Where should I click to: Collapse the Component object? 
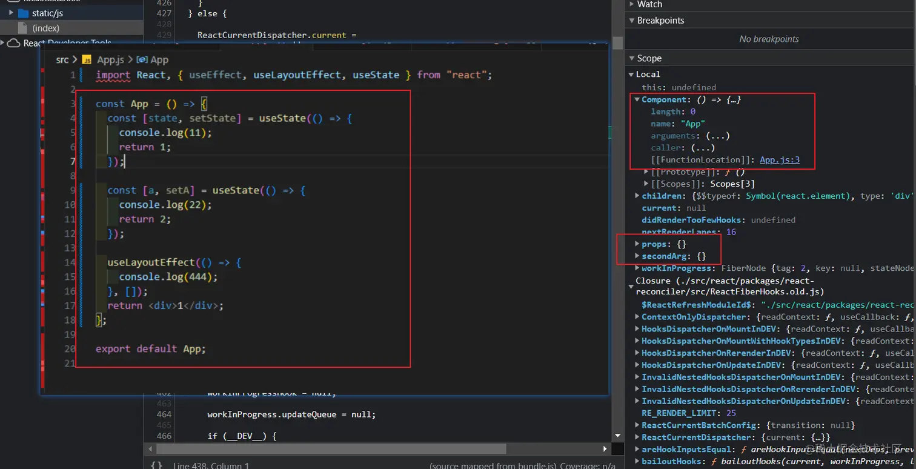pyautogui.click(x=637, y=99)
